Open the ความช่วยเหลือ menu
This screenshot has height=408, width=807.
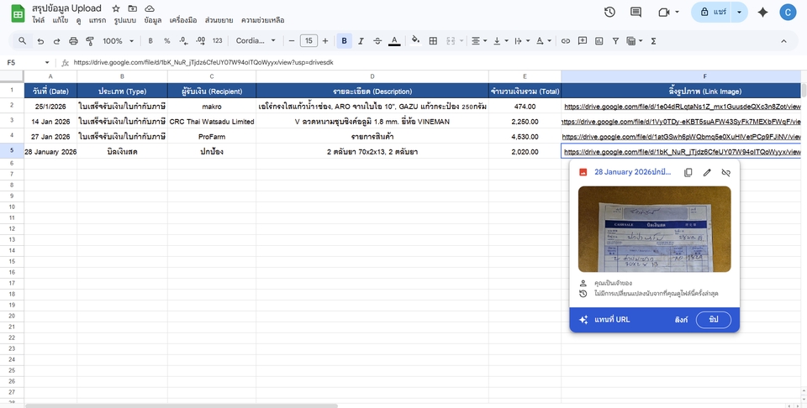click(x=262, y=20)
